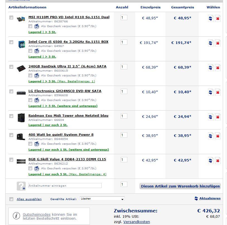227x225 pixels.
Task: Click refresh icon for be quiet! power supply
Action: (211, 136)
